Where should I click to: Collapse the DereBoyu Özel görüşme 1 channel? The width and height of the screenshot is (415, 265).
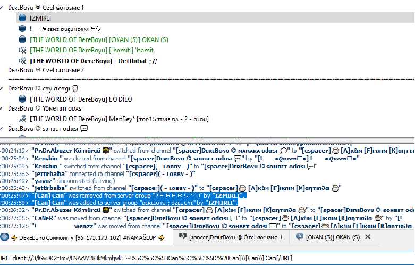click(2, 7)
